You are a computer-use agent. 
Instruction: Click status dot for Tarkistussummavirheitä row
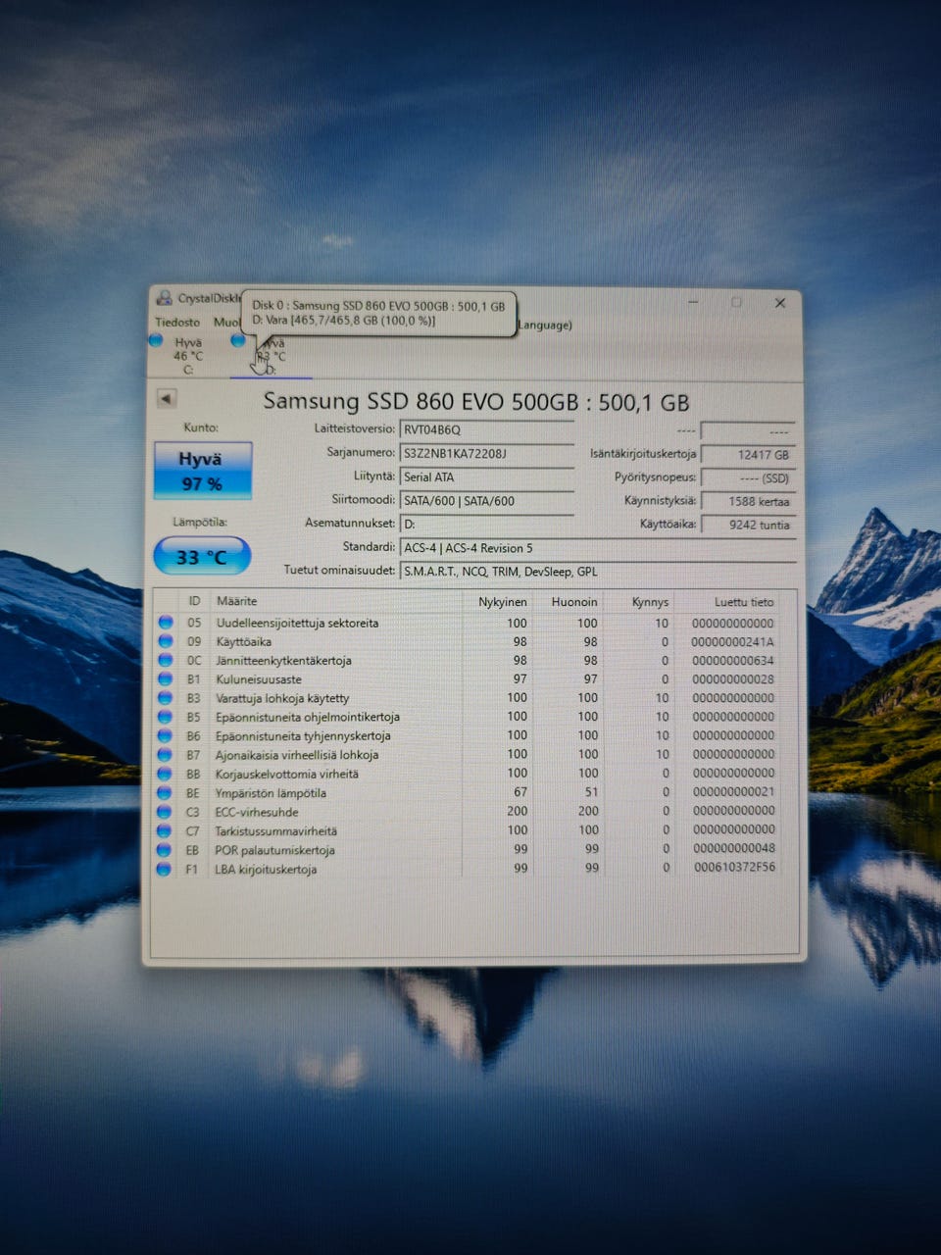[166, 830]
